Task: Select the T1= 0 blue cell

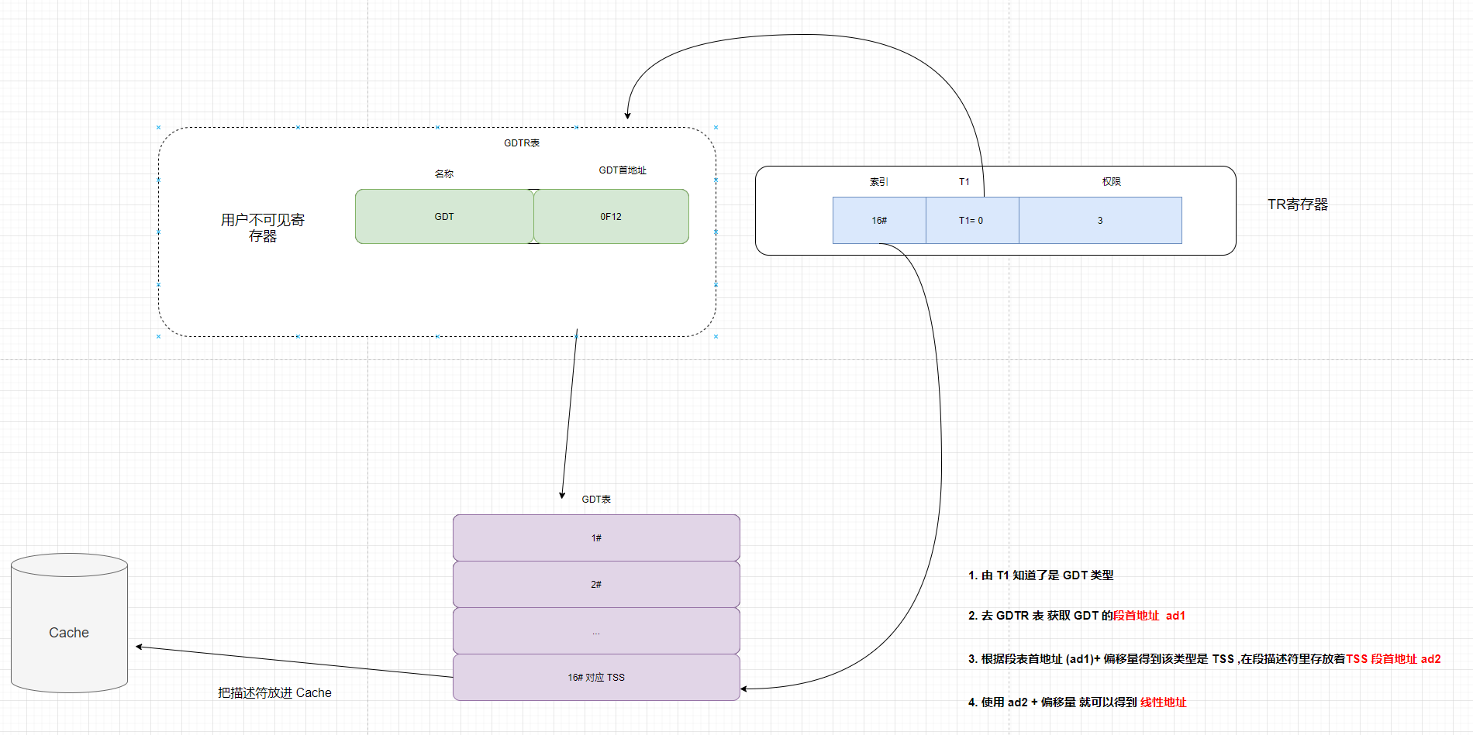Action: tap(972, 221)
